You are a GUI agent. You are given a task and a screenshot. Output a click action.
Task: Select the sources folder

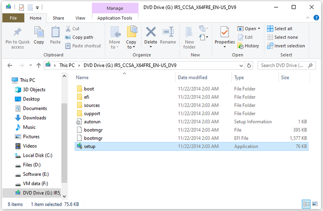(191, 105)
